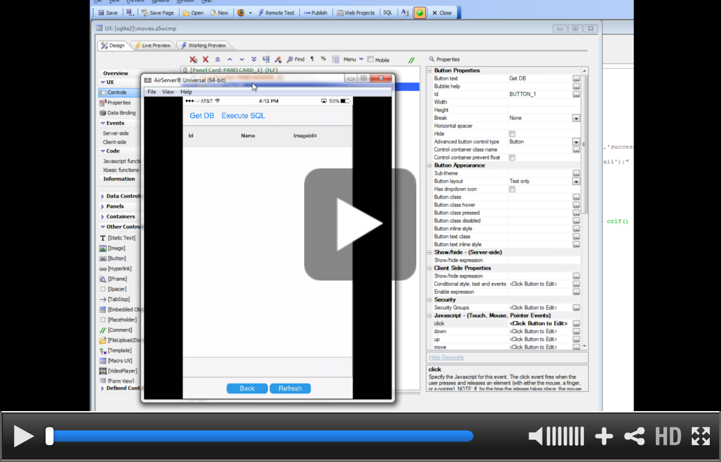Open the share icon in the player bar
This screenshot has height=462, width=721.
(x=635, y=436)
